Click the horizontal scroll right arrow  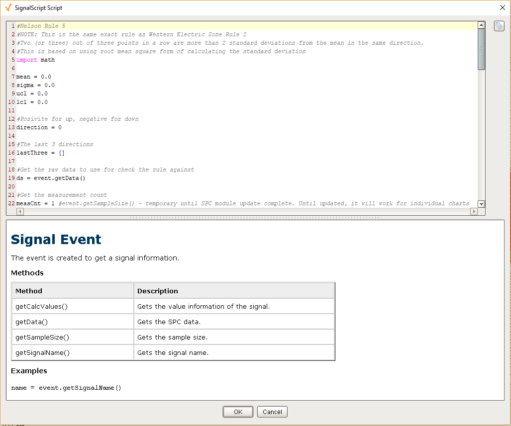point(474,211)
